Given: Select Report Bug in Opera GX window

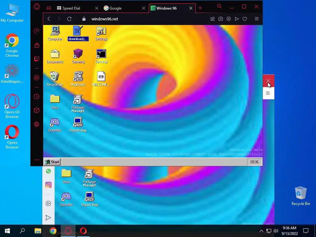Looking at the screenshot, I should pyautogui.click(x=78, y=125).
